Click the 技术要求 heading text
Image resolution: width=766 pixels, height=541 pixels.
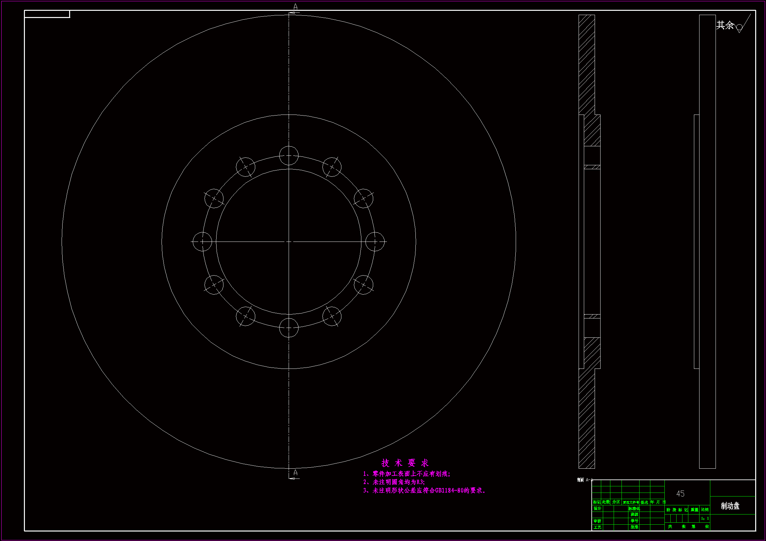[405, 463]
